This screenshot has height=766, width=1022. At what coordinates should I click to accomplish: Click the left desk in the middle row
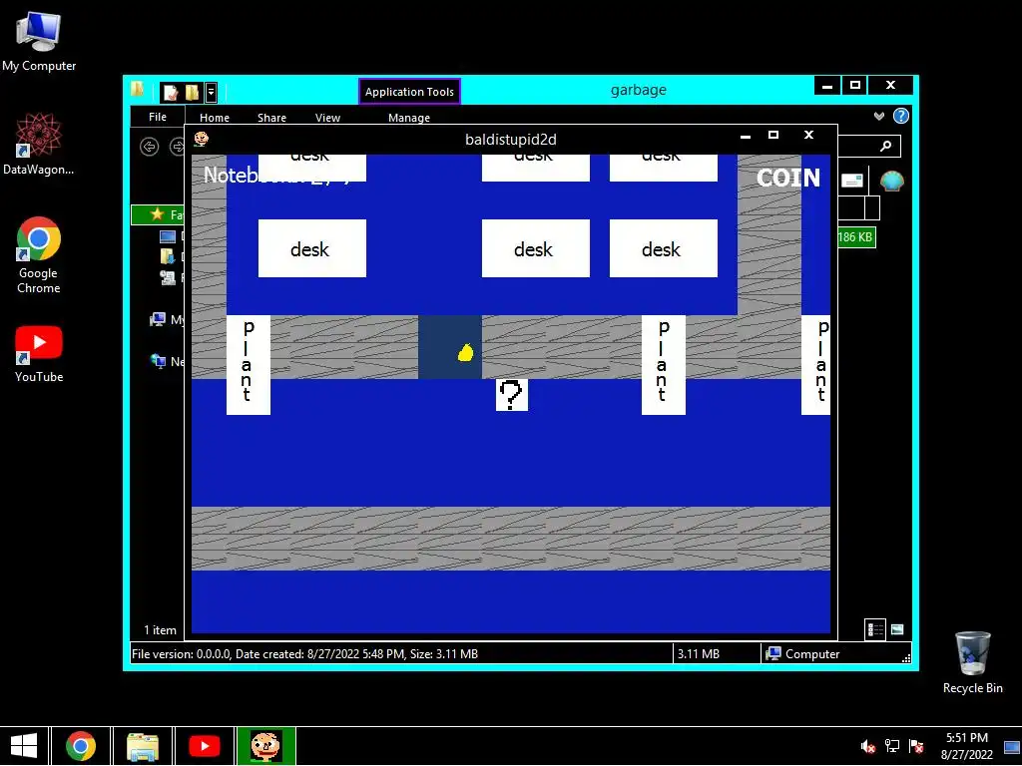(x=312, y=248)
